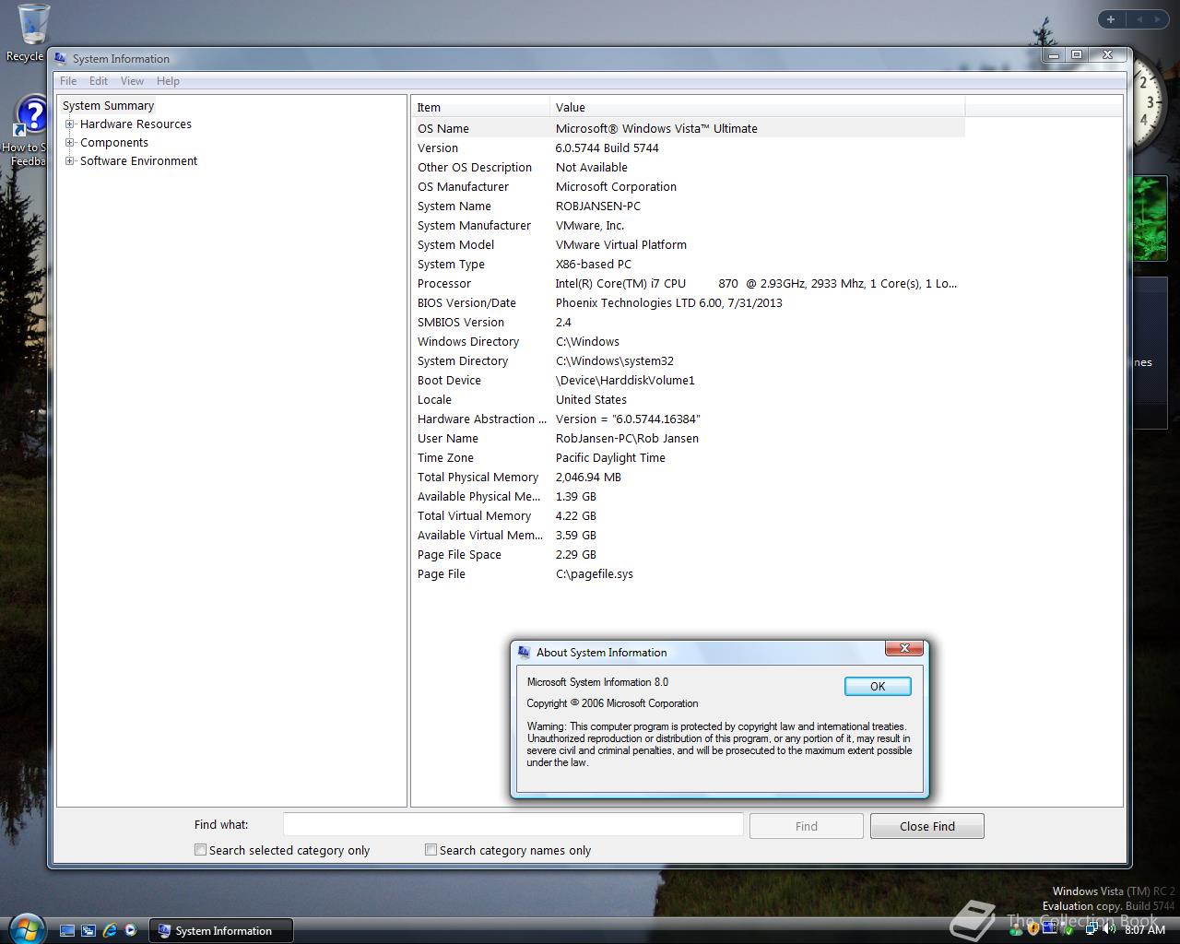Toggle Search selected category only checkbox
Image resolution: width=1180 pixels, height=944 pixels.
[x=200, y=850]
